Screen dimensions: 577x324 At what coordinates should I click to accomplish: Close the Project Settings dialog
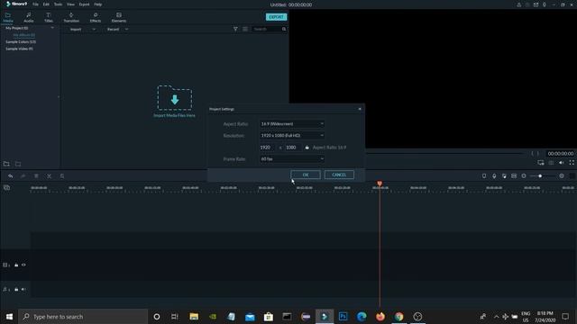[x=360, y=109]
